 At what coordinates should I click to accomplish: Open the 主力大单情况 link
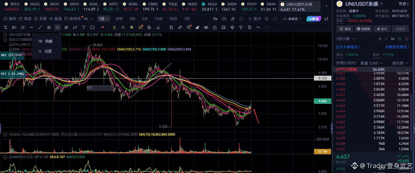pos(348,47)
